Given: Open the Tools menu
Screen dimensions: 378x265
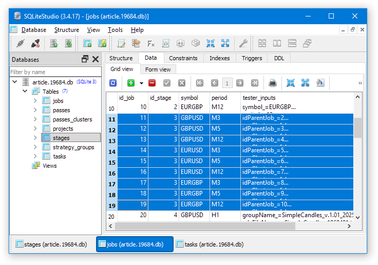Looking at the screenshot, I should click(x=115, y=30).
